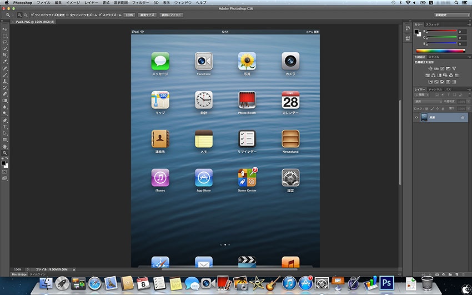Add a Brightness/Contrast adjustment
Viewport: 472px width, 295px height.
click(430, 68)
